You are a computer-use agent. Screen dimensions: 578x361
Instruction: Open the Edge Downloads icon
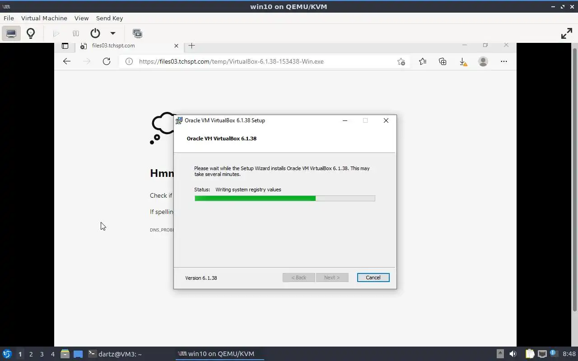click(x=463, y=62)
